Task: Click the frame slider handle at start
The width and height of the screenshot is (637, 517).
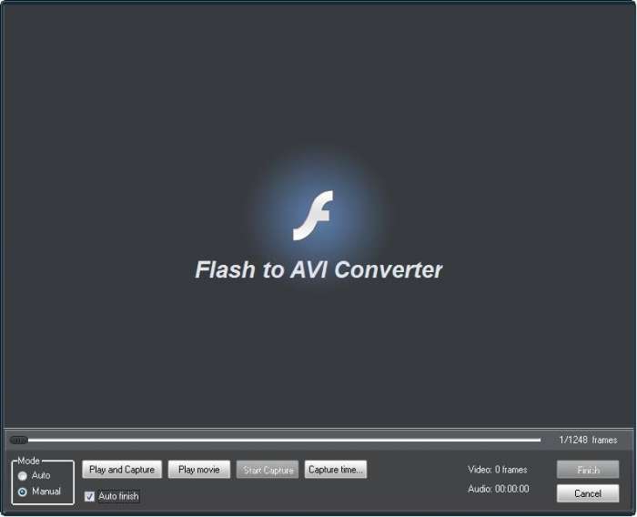Action: pos(18,440)
